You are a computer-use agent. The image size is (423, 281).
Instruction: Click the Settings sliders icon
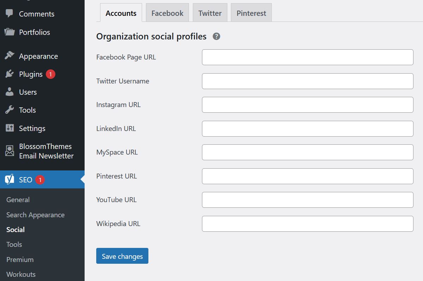pyautogui.click(x=10, y=128)
